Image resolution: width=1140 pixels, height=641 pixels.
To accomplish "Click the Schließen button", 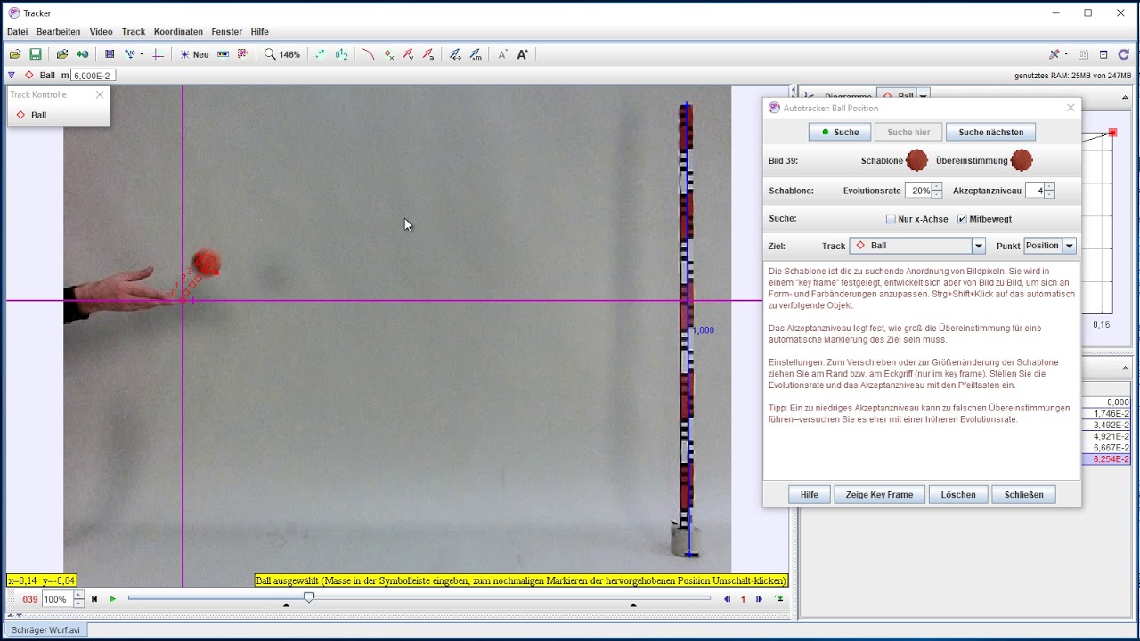I will tap(1023, 495).
